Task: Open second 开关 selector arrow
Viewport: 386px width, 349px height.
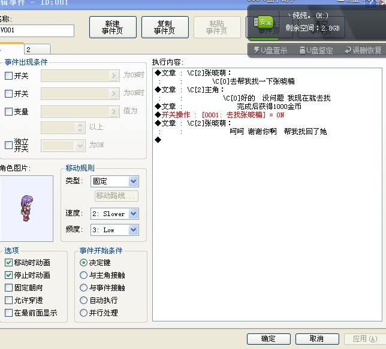Action: 113,94
